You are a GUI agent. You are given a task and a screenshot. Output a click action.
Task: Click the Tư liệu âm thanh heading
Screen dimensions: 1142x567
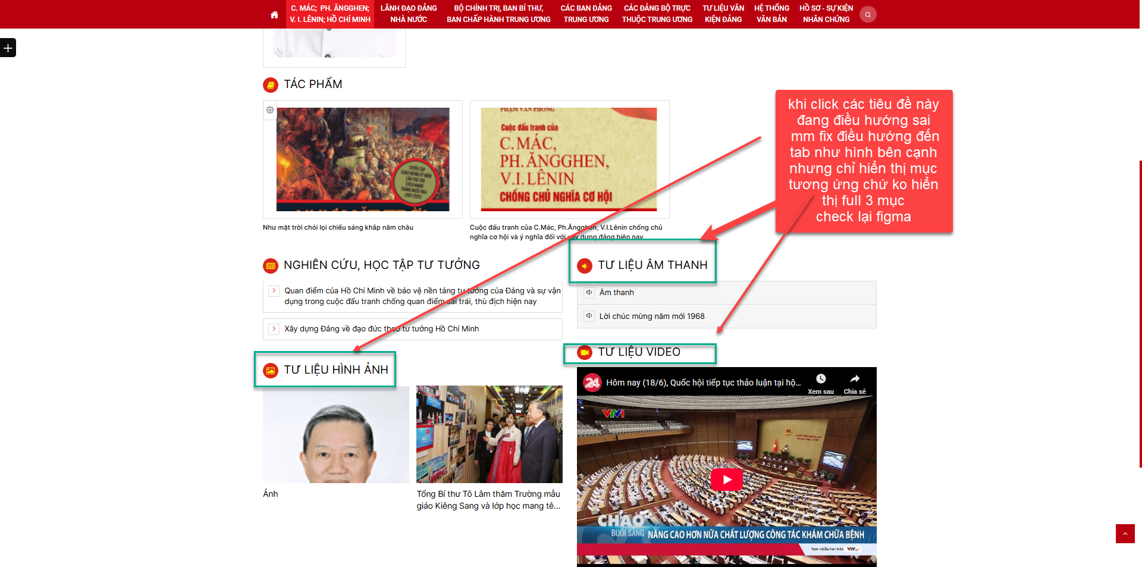click(x=652, y=265)
